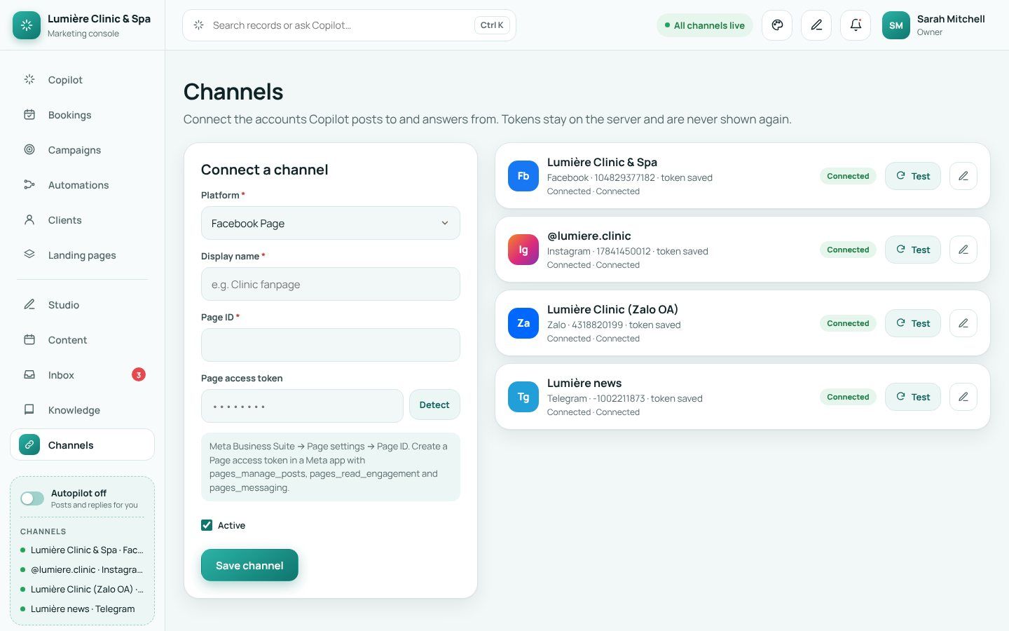Go to Landing pages
Screen dimensions: 1009x631
[83, 255]
